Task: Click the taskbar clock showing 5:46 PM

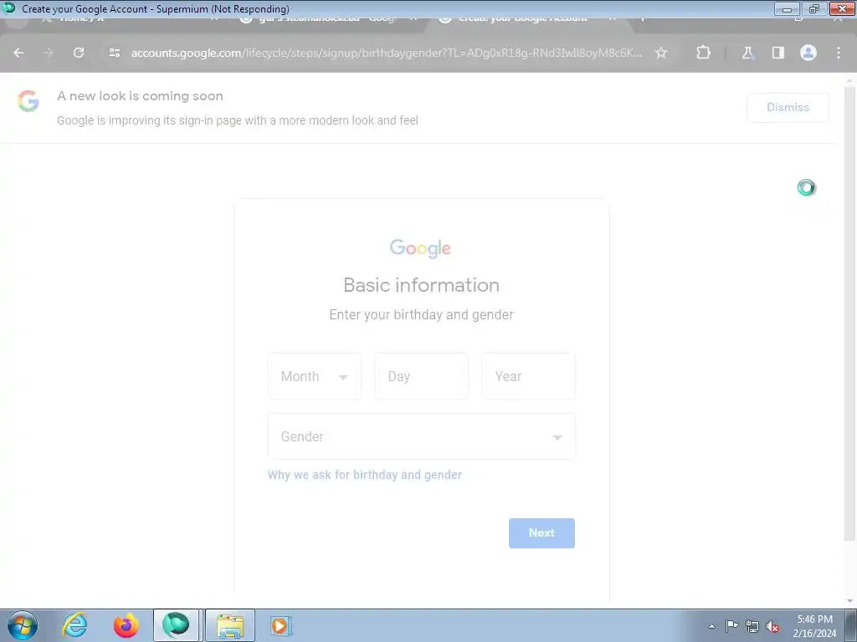Action: click(x=814, y=626)
